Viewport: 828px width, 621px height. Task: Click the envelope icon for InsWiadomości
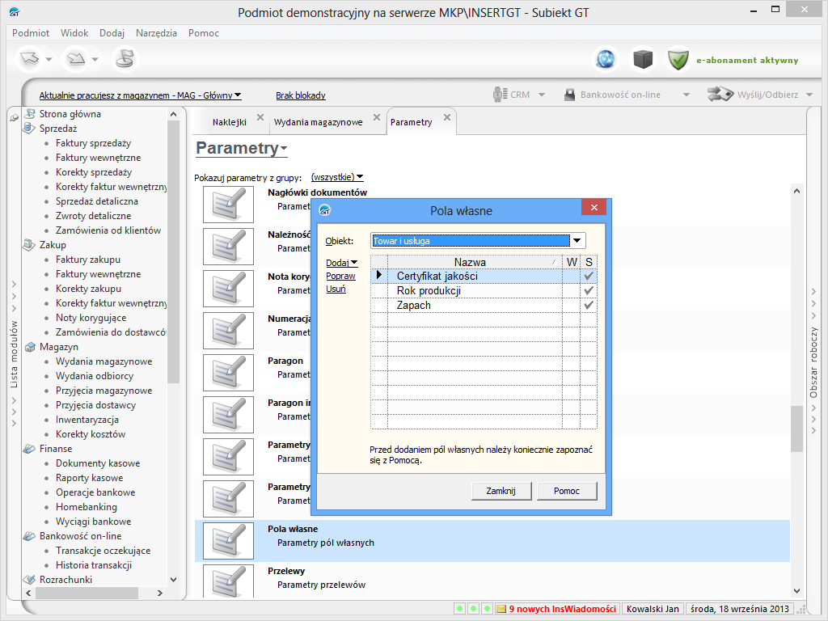click(x=501, y=609)
